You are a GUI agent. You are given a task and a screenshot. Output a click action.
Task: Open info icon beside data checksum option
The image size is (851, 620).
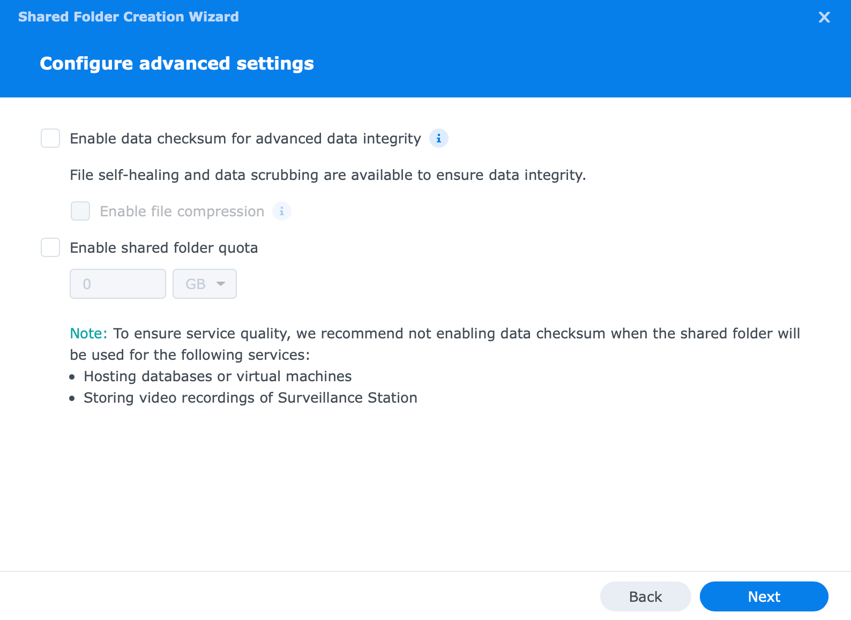(438, 139)
